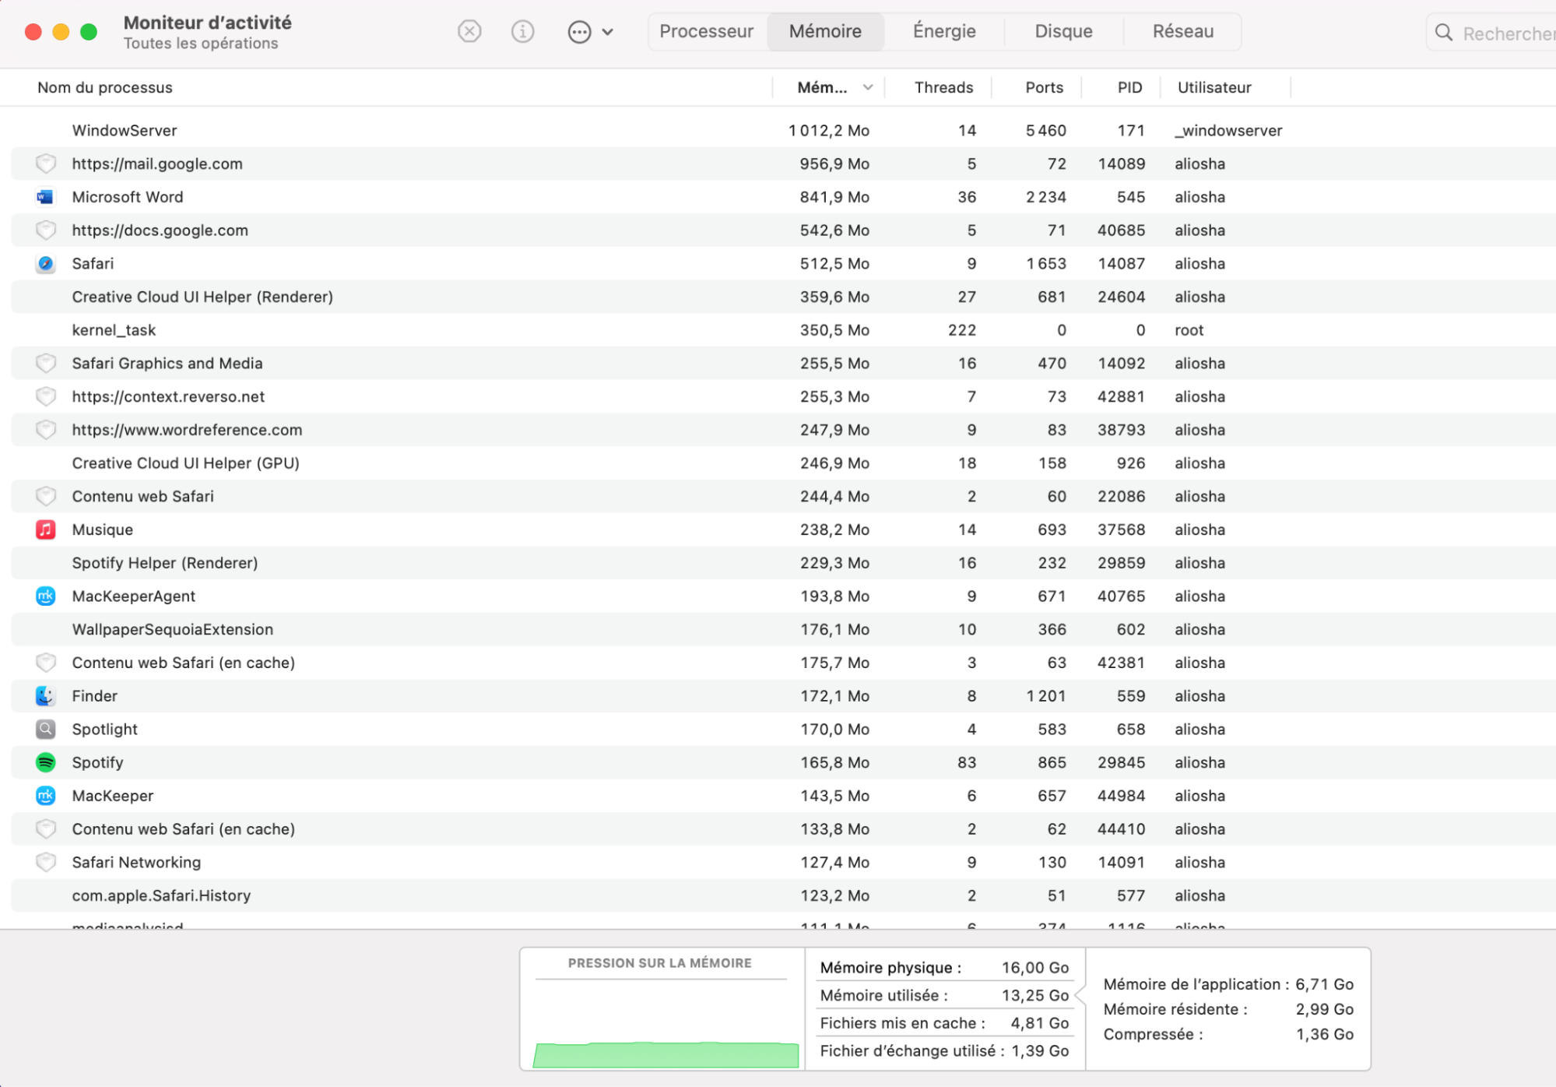Image resolution: width=1556 pixels, height=1087 pixels.
Task: Select the Disque tab
Action: (1063, 32)
